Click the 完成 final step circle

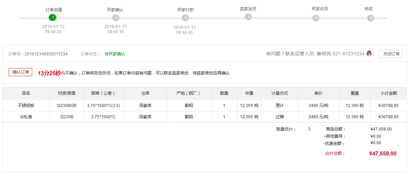371,18
